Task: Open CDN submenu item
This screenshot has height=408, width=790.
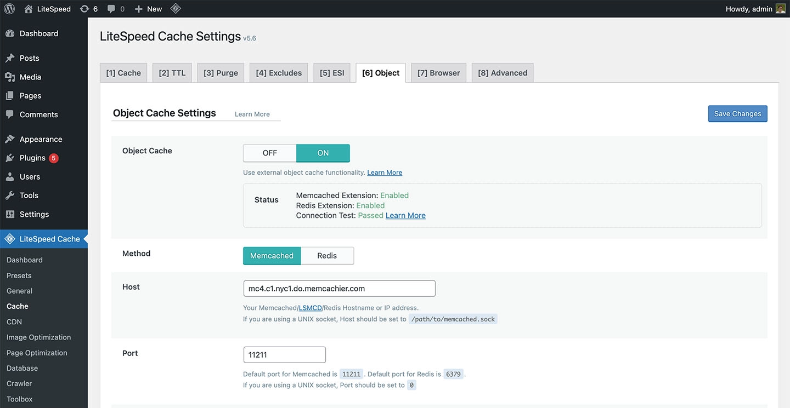Action: coord(14,322)
